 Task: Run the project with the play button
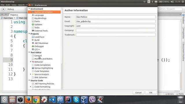click(x=3, y=9)
